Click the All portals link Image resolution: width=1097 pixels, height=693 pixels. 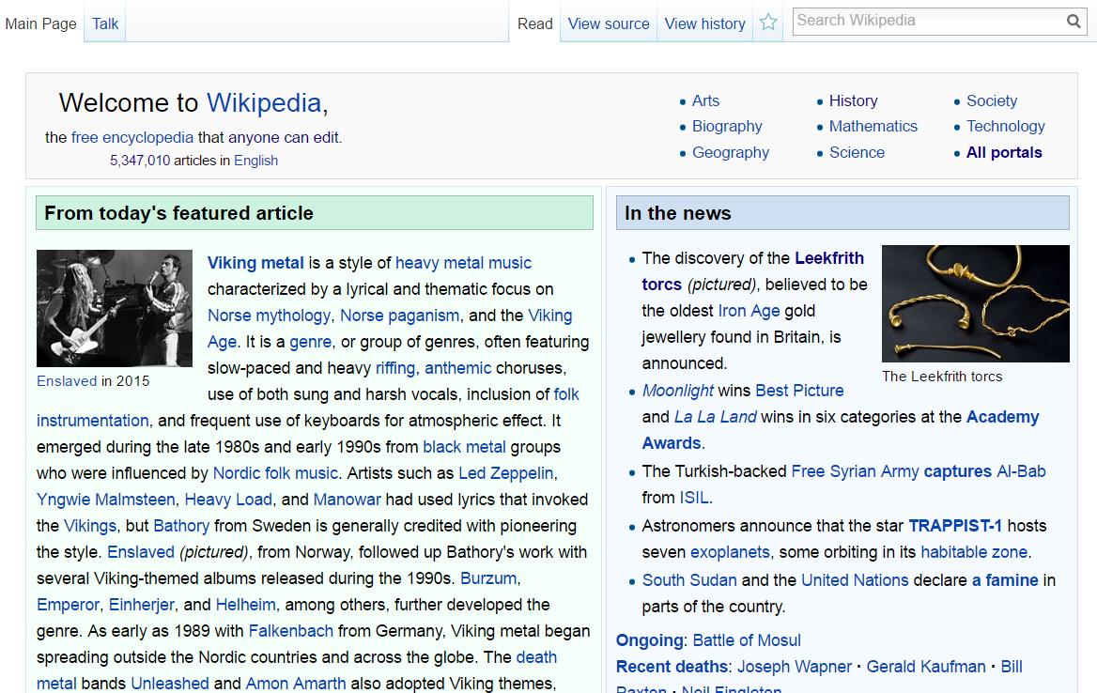(1004, 152)
